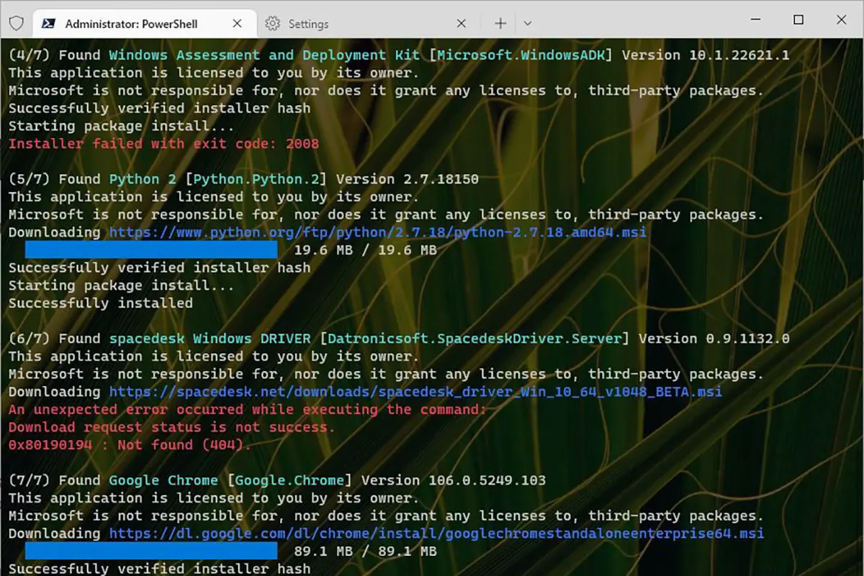The height and width of the screenshot is (576, 864).
Task: Expand the new tab profile dropdown chevron
Action: [x=528, y=24]
